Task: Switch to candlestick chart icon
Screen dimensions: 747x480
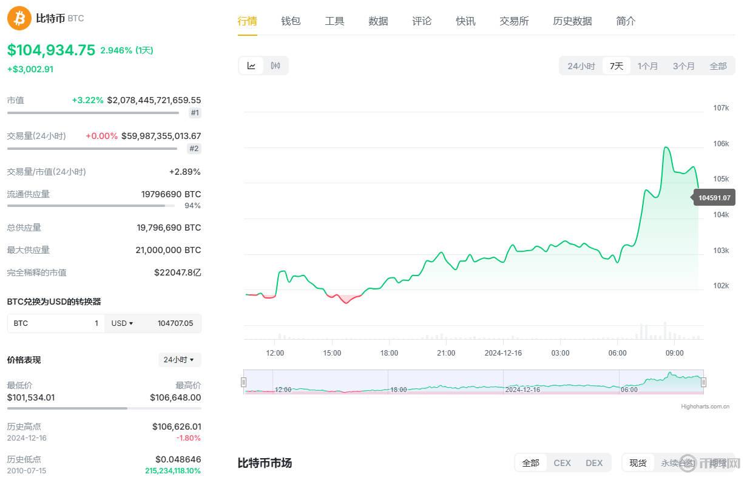Action: point(275,66)
